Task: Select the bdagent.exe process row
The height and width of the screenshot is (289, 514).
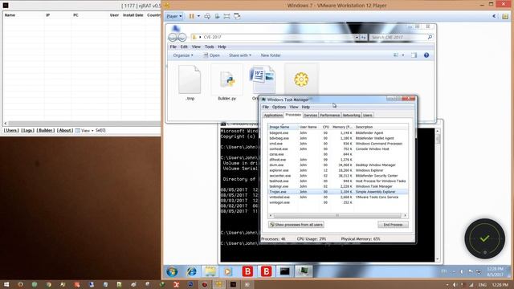Action: 337,133
